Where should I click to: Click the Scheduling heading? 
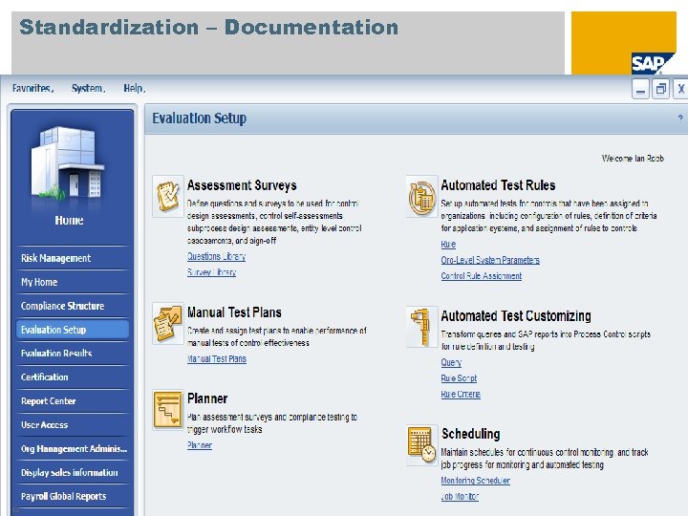click(x=471, y=434)
